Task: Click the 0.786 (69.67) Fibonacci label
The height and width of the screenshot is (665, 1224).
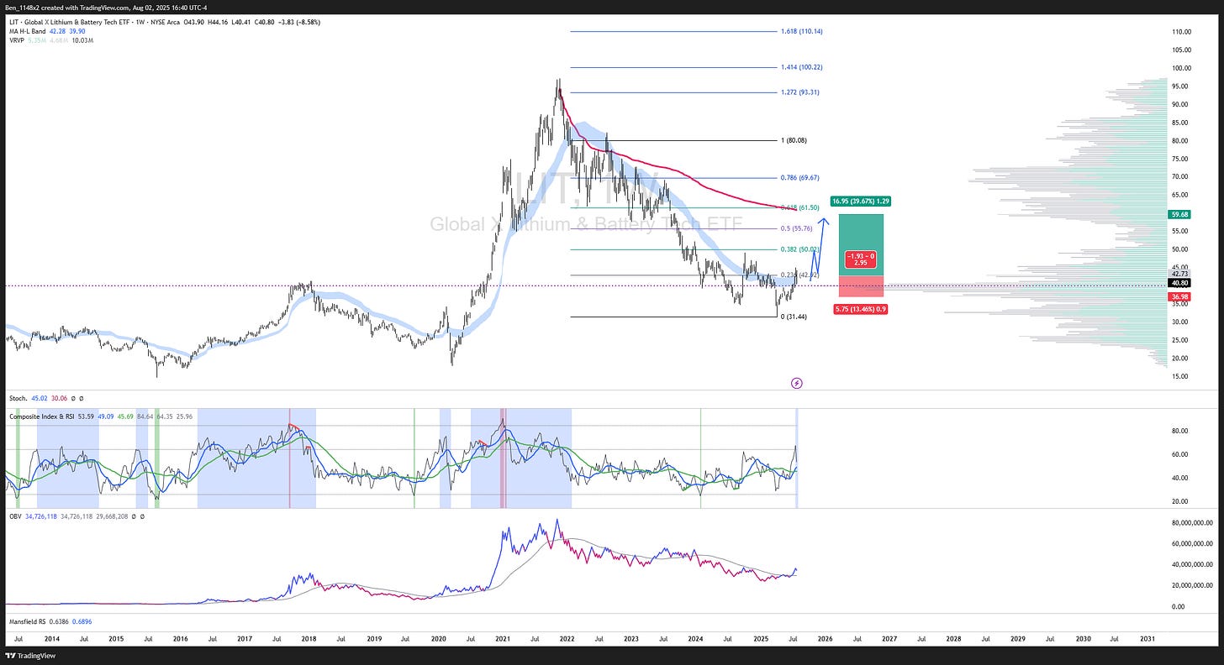Action: (x=800, y=178)
